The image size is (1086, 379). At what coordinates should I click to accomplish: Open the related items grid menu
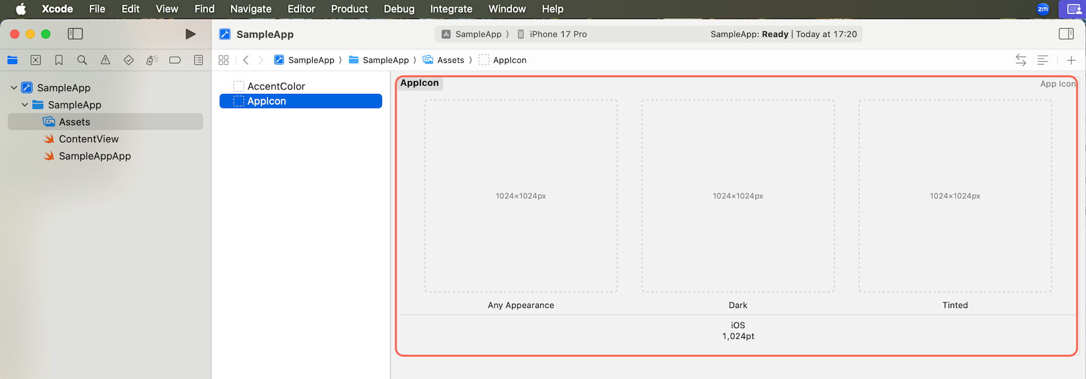pyautogui.click(x=224, y=60)
